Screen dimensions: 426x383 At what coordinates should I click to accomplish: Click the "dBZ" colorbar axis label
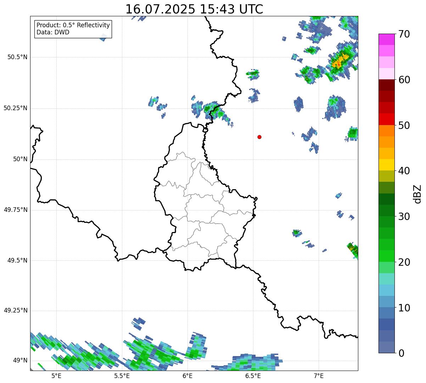pyautogui.click(x=417, y=194)
